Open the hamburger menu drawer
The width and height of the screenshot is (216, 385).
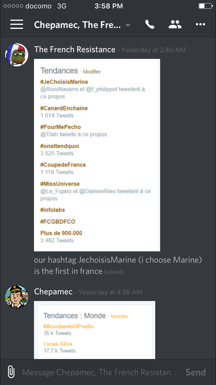[17, 25]
